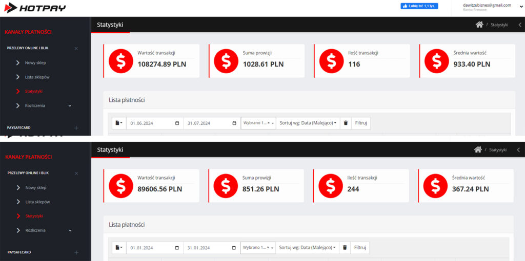The image size is (525, 261).
Task: Open 'Sortuj wg' dropdown in the 31.01.2024 filter row
Action: point(308,248)
